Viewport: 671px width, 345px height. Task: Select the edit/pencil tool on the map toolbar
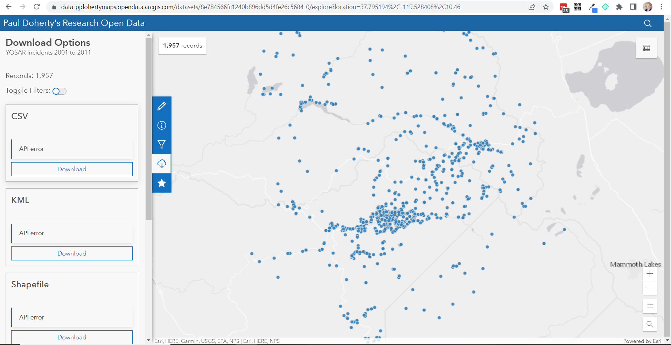point(161,106)
